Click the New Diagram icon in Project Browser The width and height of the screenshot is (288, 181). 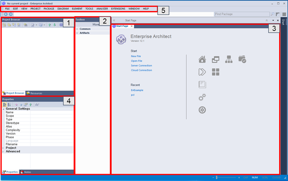click(14, 25)
